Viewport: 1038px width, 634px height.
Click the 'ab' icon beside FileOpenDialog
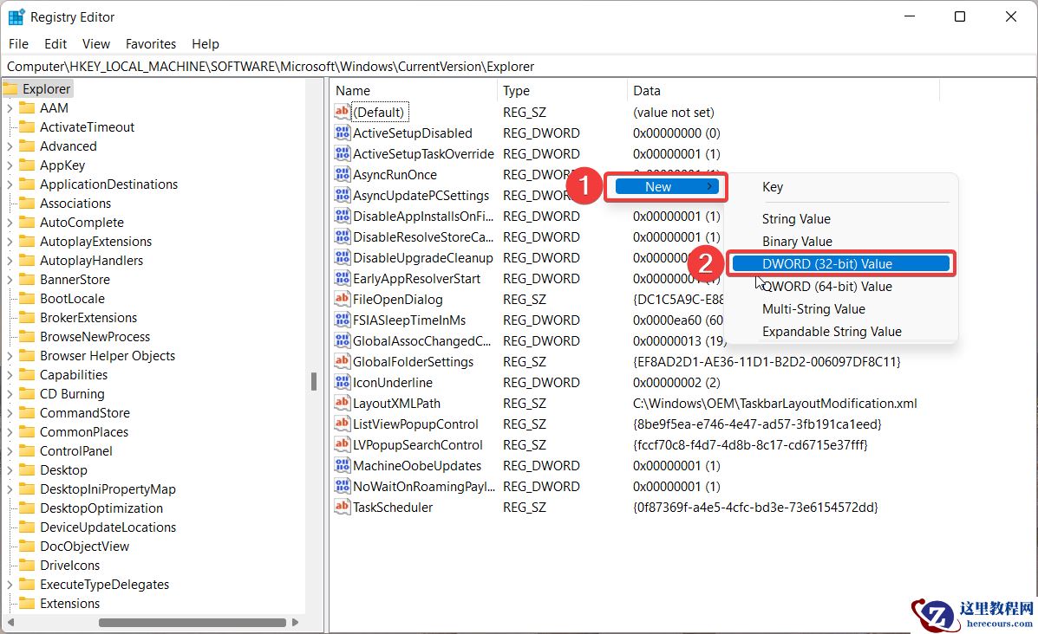tap(342, 299)
